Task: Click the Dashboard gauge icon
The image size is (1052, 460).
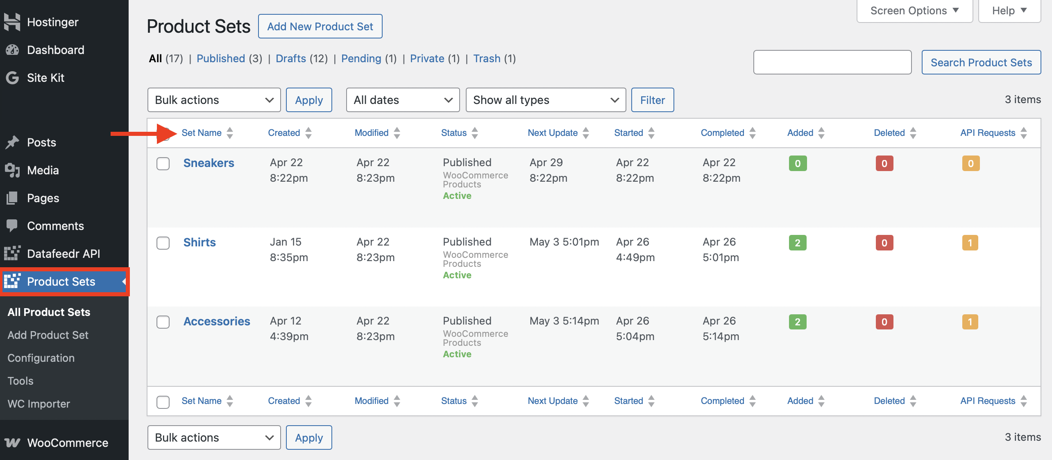Action: (x=12, y=50)
